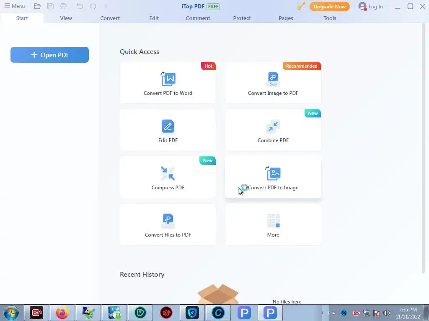Click the Hot badge on Word card
429x321 pixels.
coord(208,66)
